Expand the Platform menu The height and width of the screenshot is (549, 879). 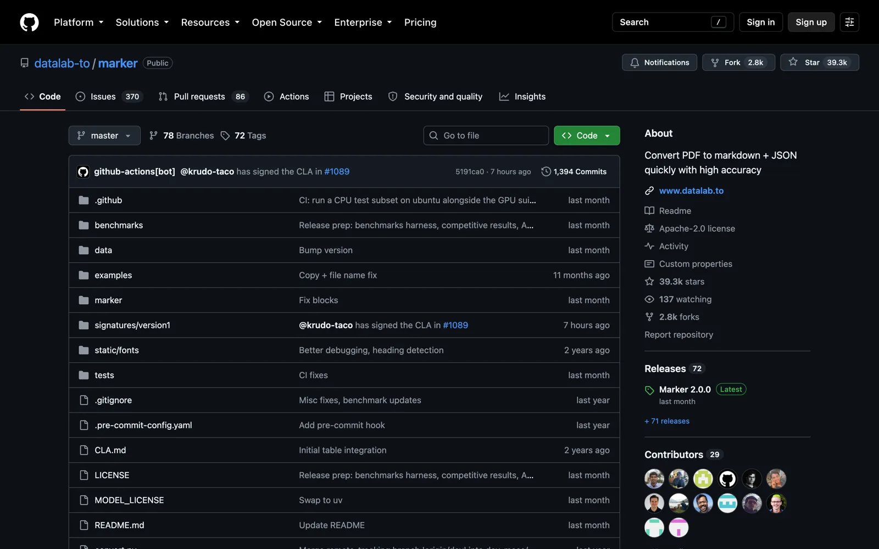click(79, 23)
